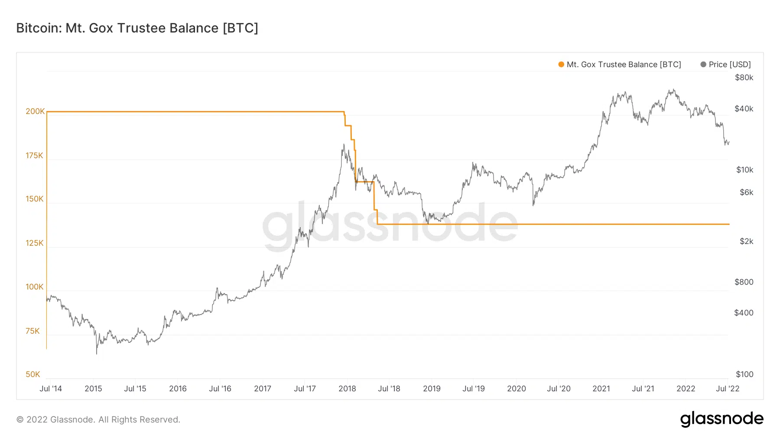Click the $100 price axis label
The image size is (780, 439).
pos(744,374)
